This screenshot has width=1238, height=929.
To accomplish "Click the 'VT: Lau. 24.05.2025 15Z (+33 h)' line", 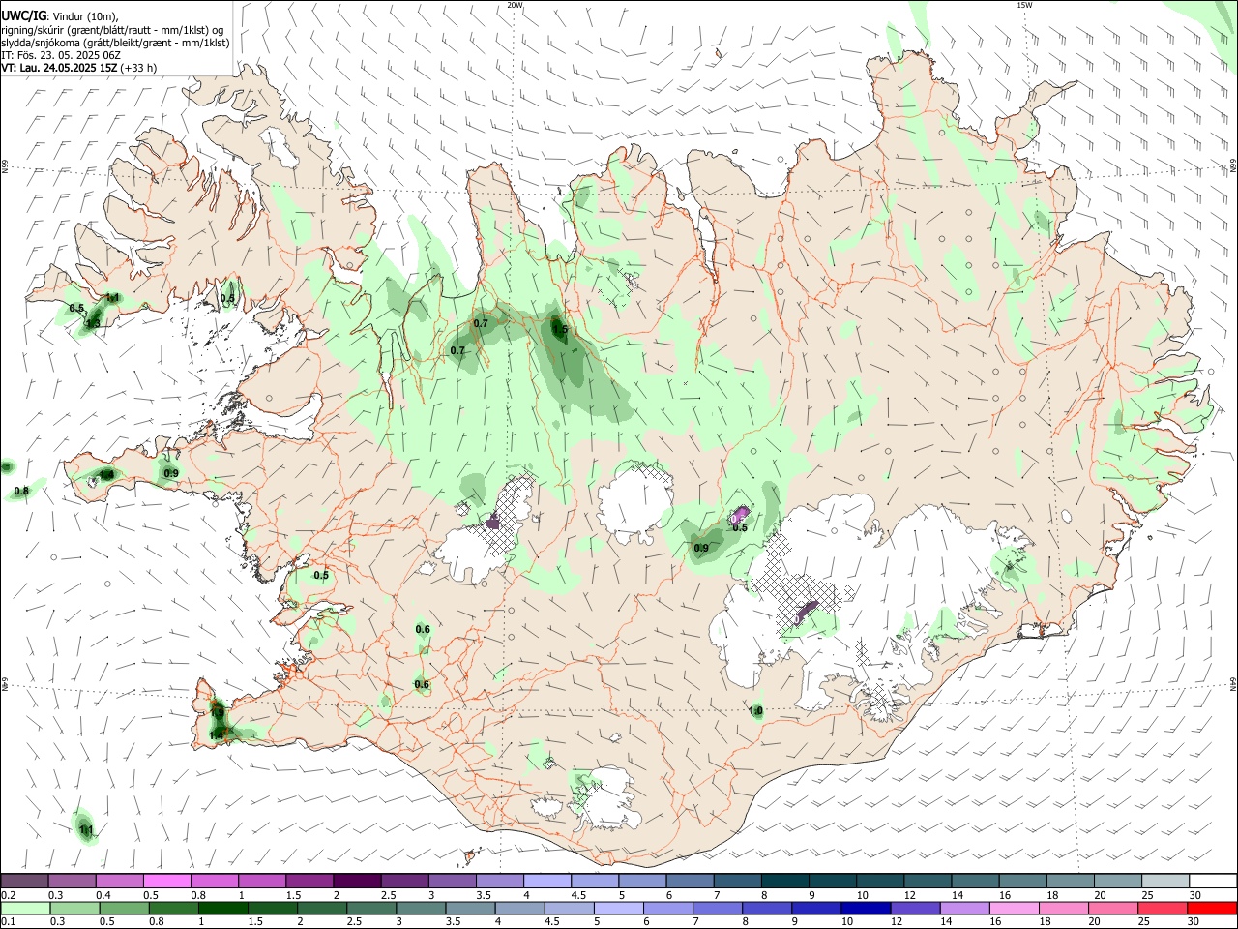I will point(78,68).
